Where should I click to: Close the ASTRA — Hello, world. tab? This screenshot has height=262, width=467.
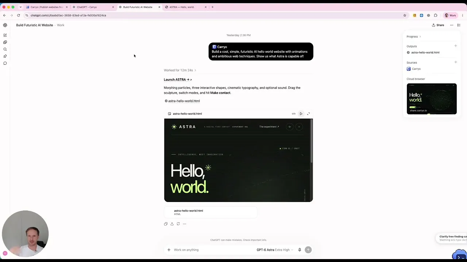point(206,7)
